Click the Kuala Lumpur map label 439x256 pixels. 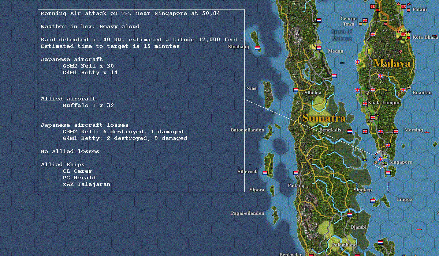(384, 103)
